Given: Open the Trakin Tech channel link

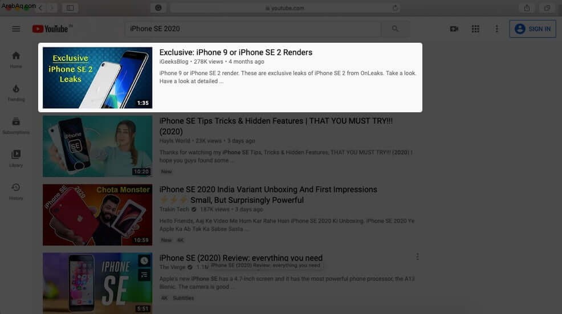Looking at the screenshot, I should pyautogui.click(x=174, y=209).
